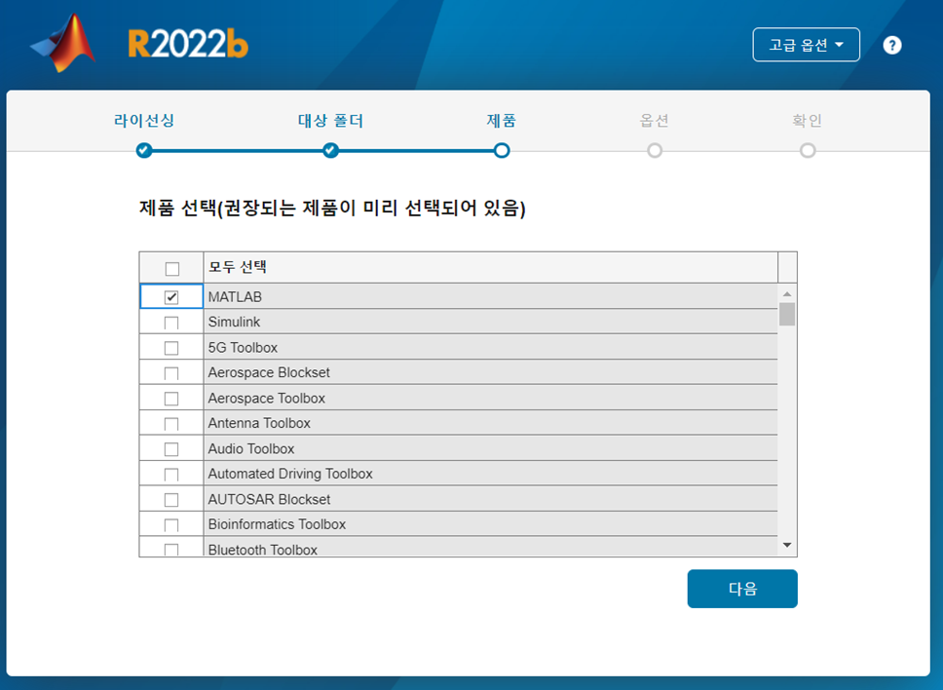Image resolution: width=943 pixels, height=690 pixels.
Task: Select the Bioinformatics Toolbox checkbox
Action: click(171, 524)
